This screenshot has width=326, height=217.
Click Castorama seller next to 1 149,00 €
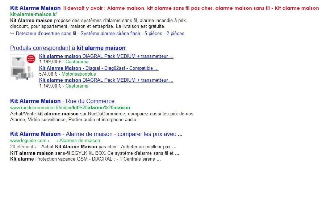tap(77, 86)
